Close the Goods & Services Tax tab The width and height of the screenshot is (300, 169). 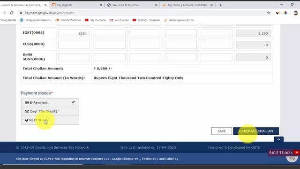[45, 5]
